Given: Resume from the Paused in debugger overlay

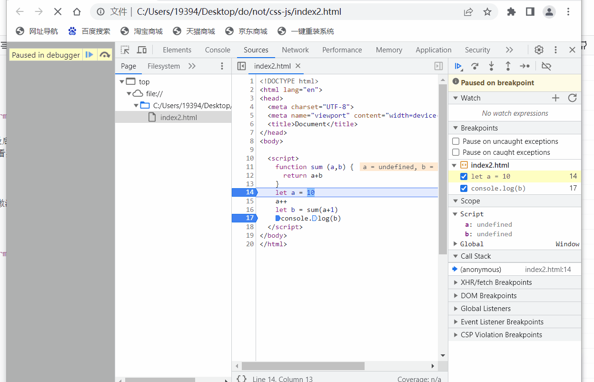Looking at the screenshot, I should (x=89, y=55).
